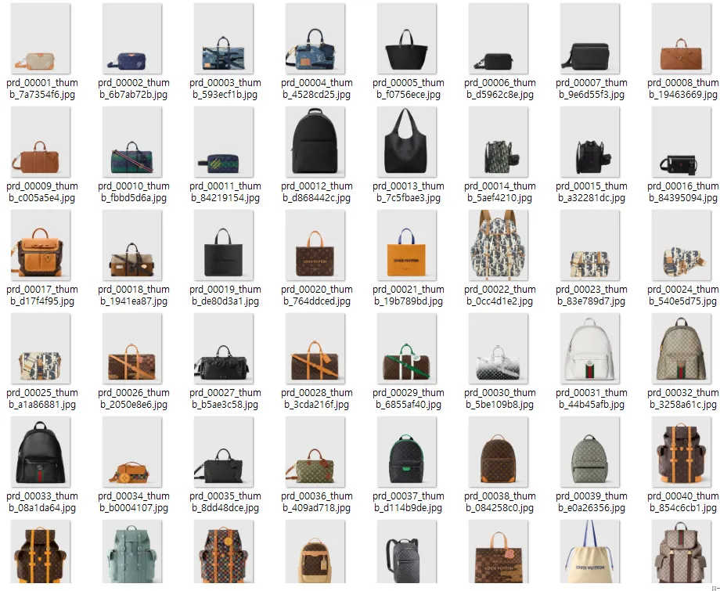The image size is (720, 591).
Task: Select the prd_00033 black leather backpack
Action: coord(41,452)
